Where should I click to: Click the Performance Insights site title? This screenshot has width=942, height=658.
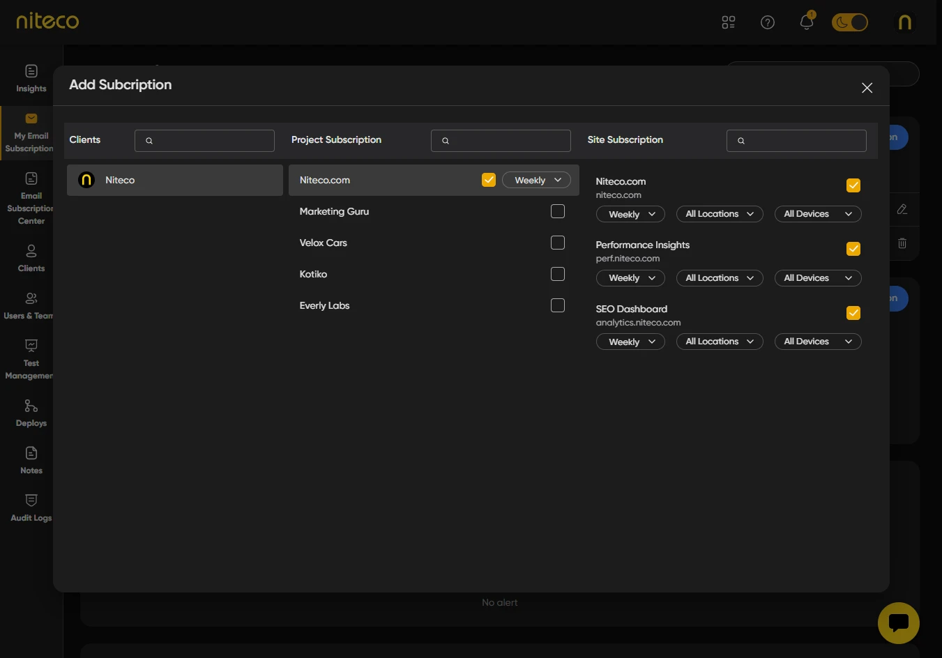tap(642, 245)
